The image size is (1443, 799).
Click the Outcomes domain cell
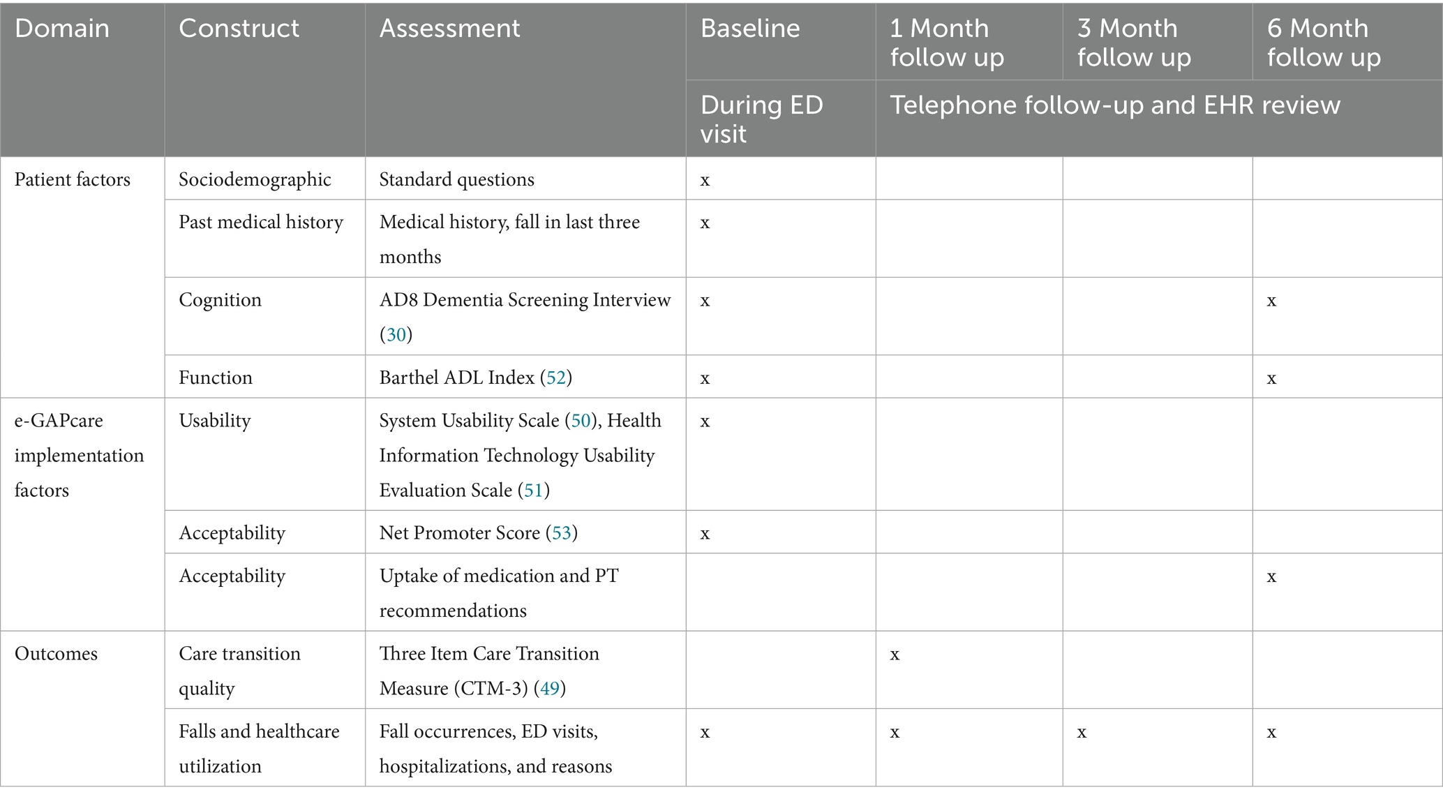[x=56, y=654]
